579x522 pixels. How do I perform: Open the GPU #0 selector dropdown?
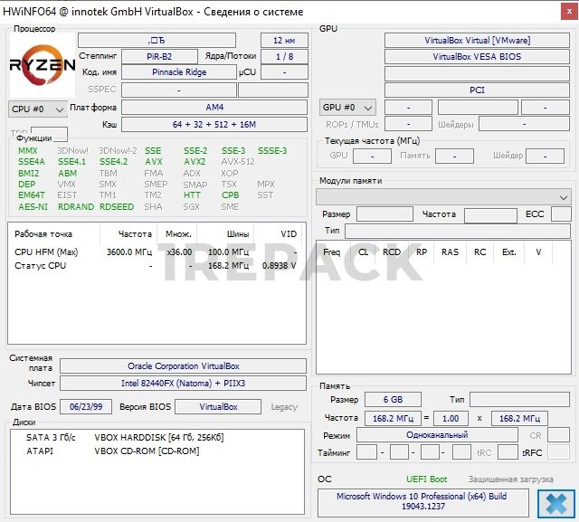(349, 107)
